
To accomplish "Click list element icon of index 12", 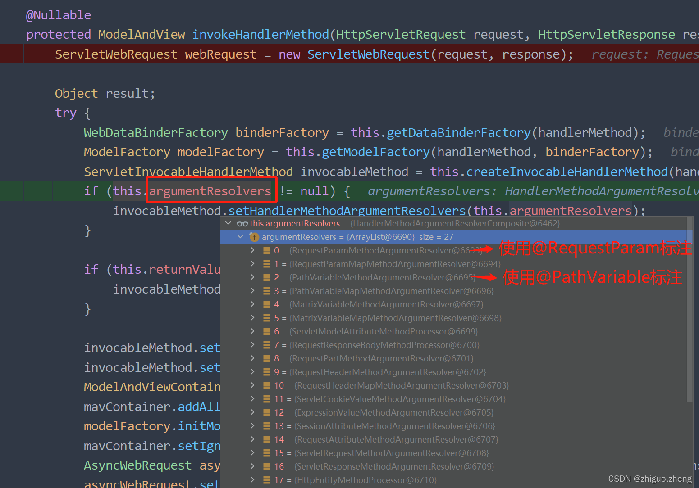I will pyautogui.click(x=267, y=412).
